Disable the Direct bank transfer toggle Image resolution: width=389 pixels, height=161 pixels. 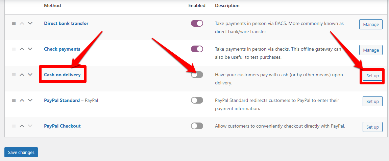(197, 24)
